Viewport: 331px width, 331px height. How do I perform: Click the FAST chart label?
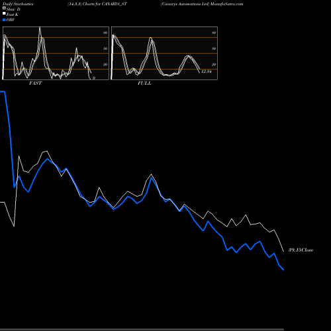(x=35, y=83)
